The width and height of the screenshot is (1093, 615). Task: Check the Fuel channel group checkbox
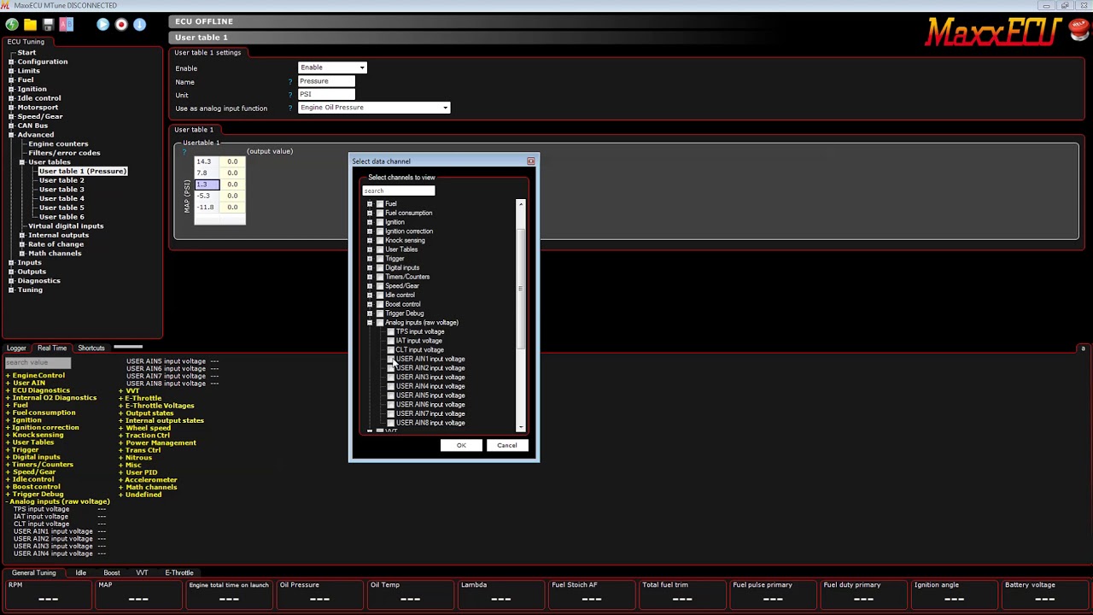[x=380, y=204]
